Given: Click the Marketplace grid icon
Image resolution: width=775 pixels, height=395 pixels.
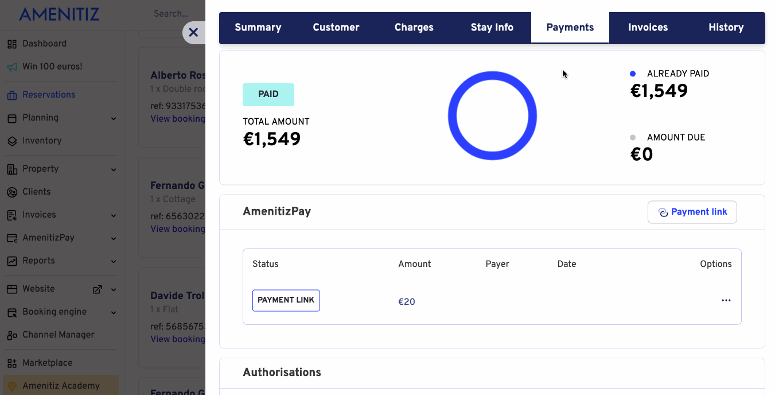Looking at the screenshot, I should coord(12,363).
